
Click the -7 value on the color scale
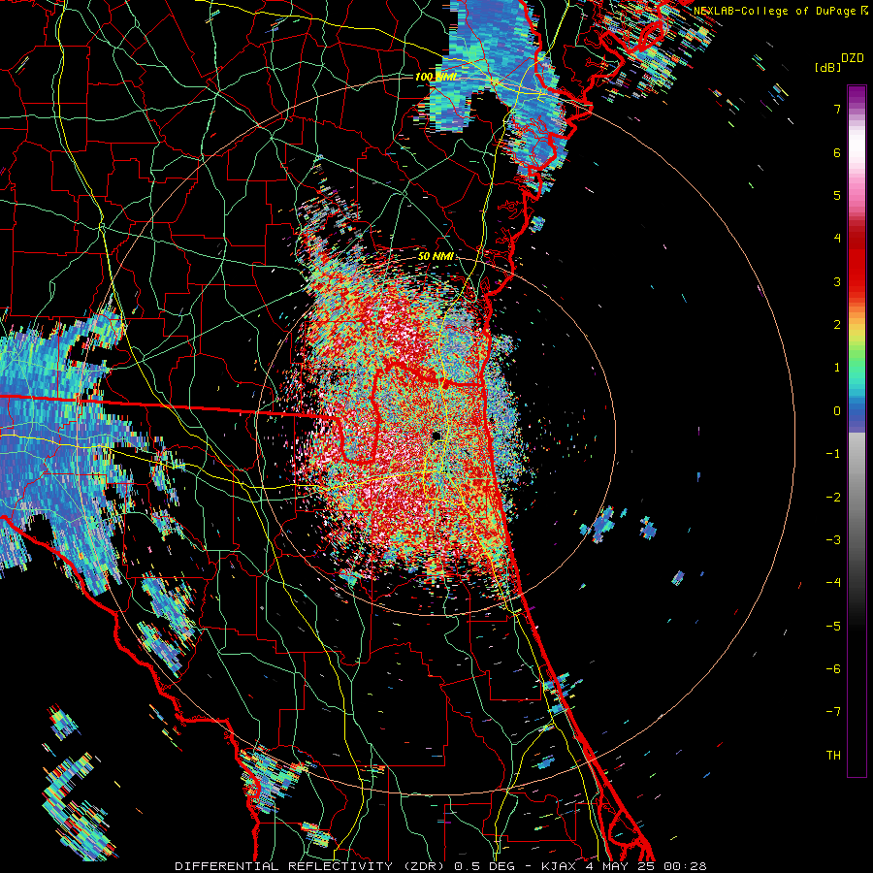[x=833, y=712]
